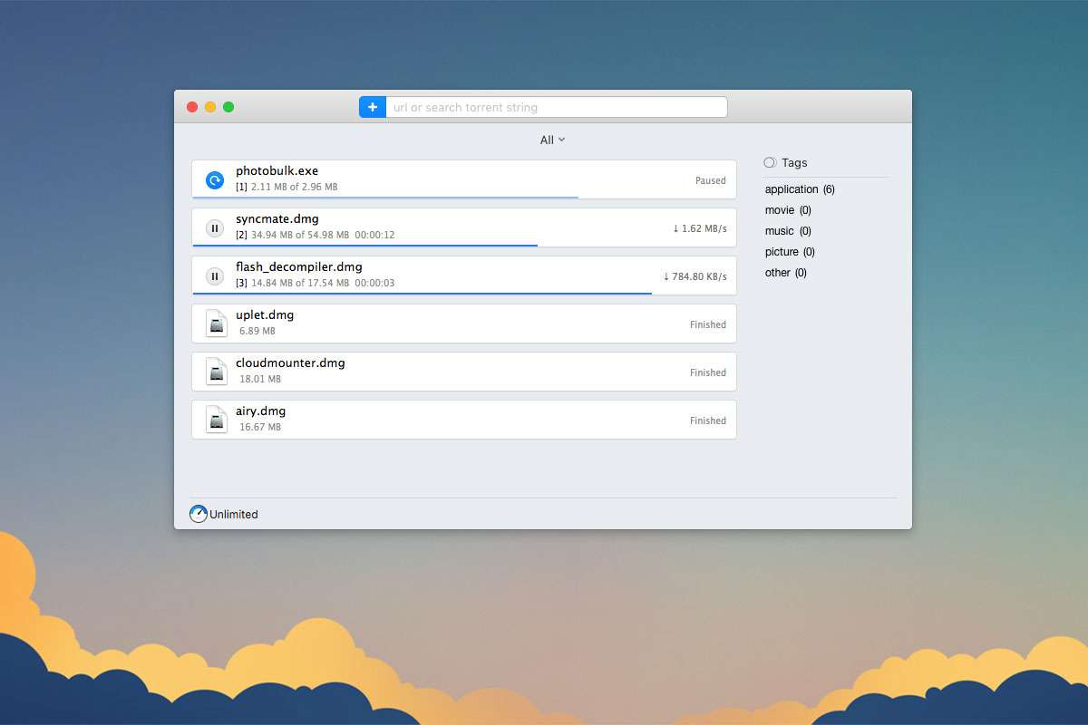Click the syncmate.dmg progress bar
The image size is (1088, 725).
[x=365, y=245]
